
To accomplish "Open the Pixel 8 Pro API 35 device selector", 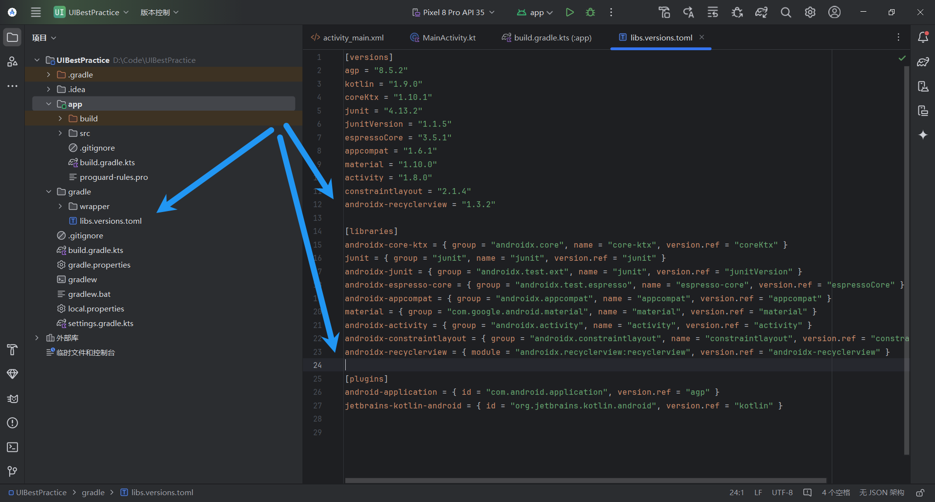I will pos(452,12).
